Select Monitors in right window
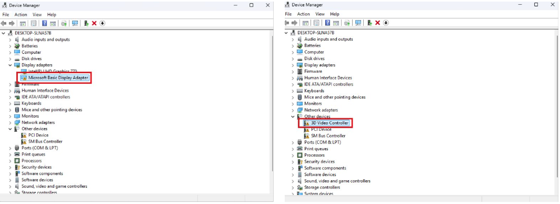The width and height of the screenshot is (560, 204). tap(313, 103)
